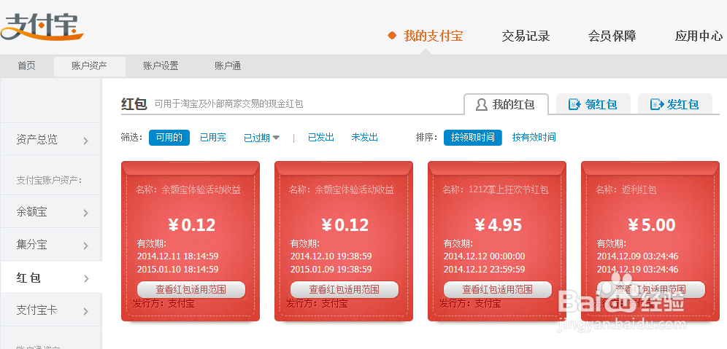Select the 我的红包 tab
The width and height of the screenshot is (727, 349).
click(507, 104)
